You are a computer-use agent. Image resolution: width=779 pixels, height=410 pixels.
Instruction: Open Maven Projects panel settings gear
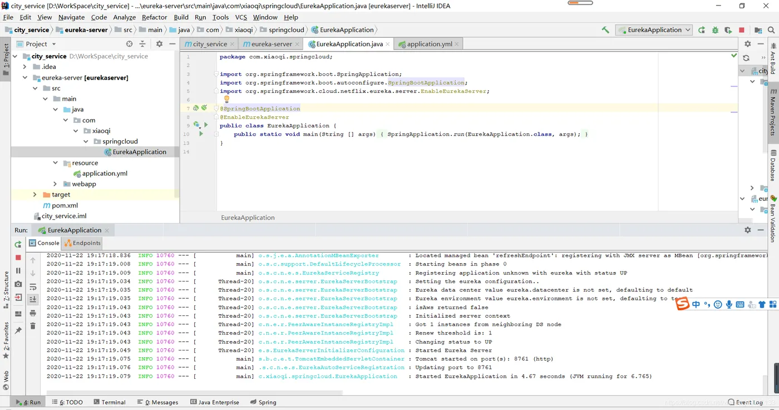747,44
